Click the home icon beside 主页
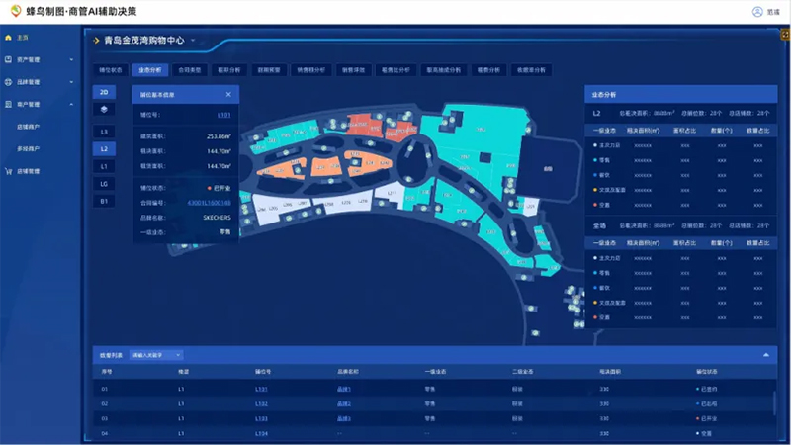Image resolution: width=791 pixels, height=445 pixels. coord(9,38)
